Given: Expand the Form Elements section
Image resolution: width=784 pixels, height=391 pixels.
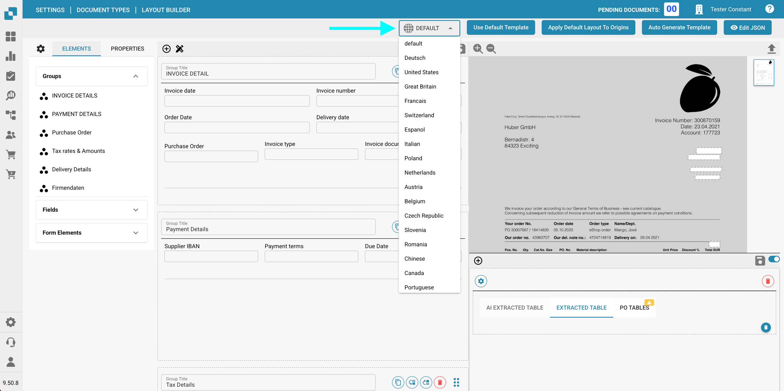Looking at the screenshot, I should (135, 233).
